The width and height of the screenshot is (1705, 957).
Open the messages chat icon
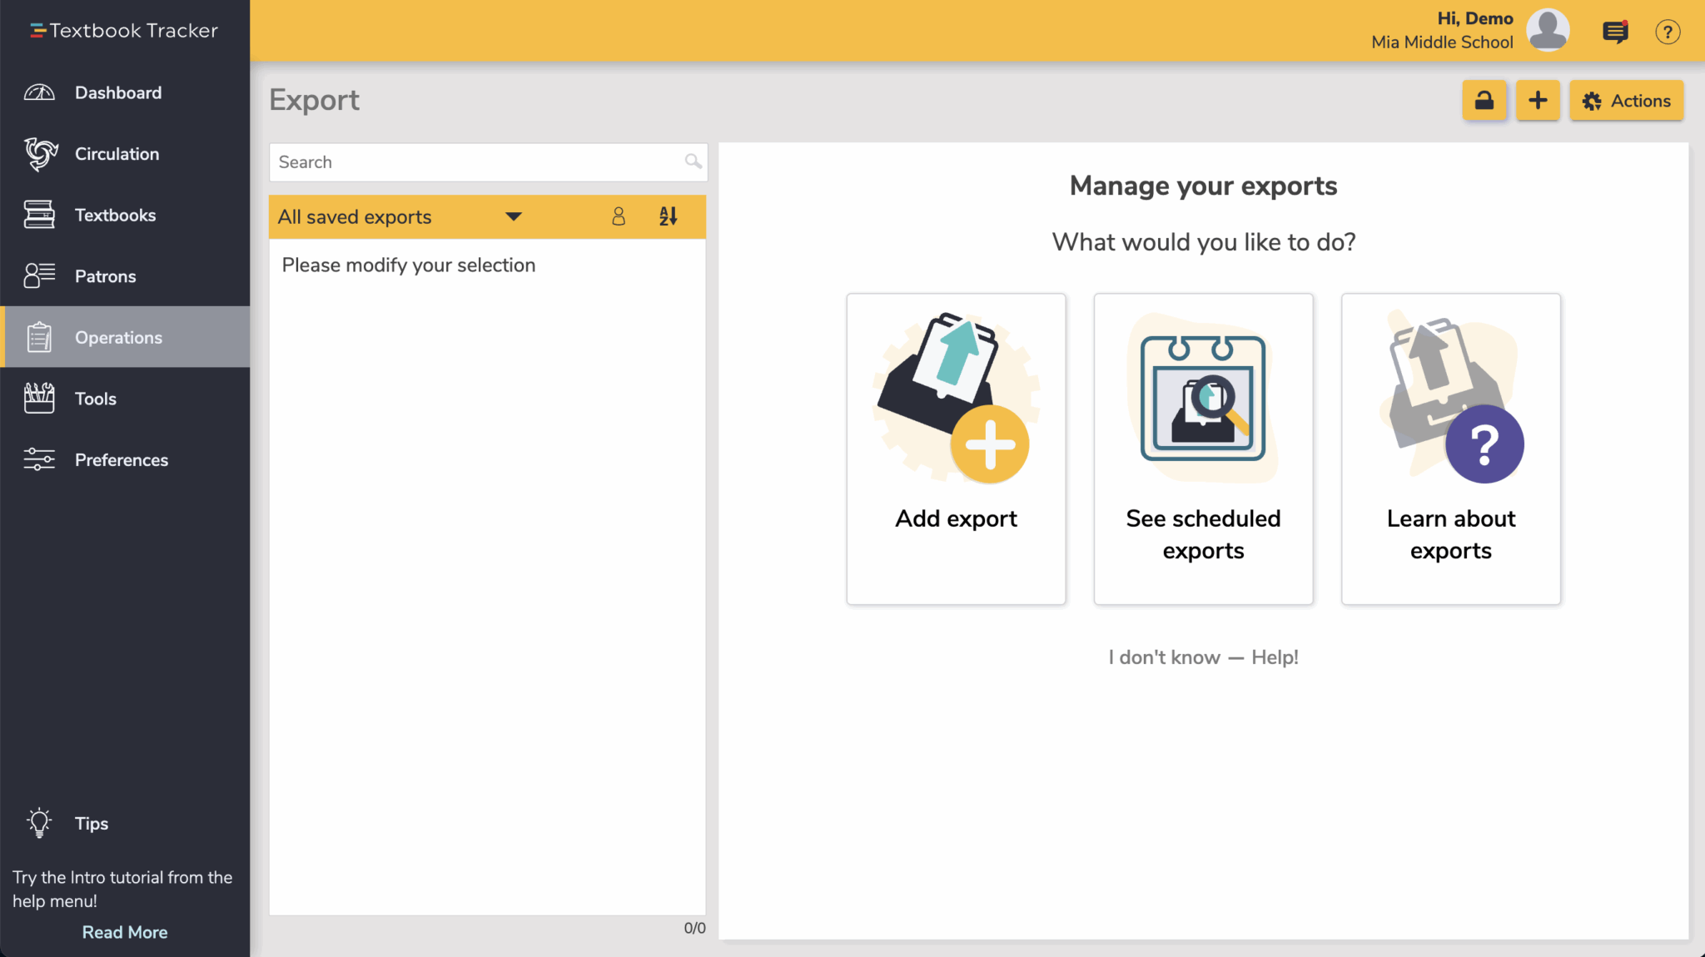pos(1615,32)
